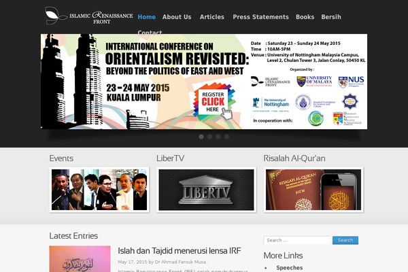The width and height of the screenshot is (408, 272).
Task: Open article Islah dan Tajdid menerusi lensa IRF
Action: click(180, 251)
